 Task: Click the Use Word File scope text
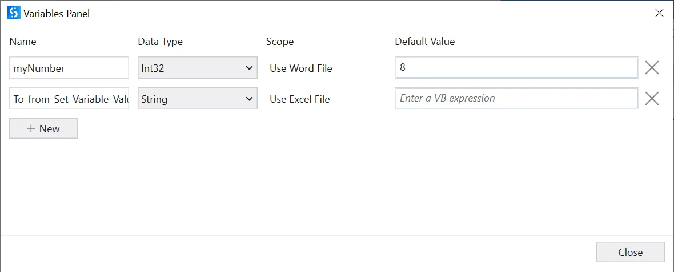[x=301, y=68]
